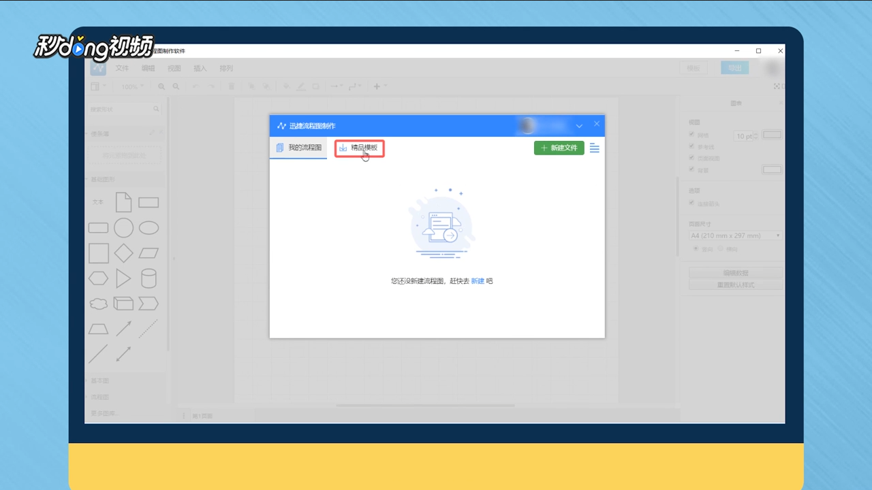
Task: Select the bidirectional arrow shape
Action: (123, 354)
